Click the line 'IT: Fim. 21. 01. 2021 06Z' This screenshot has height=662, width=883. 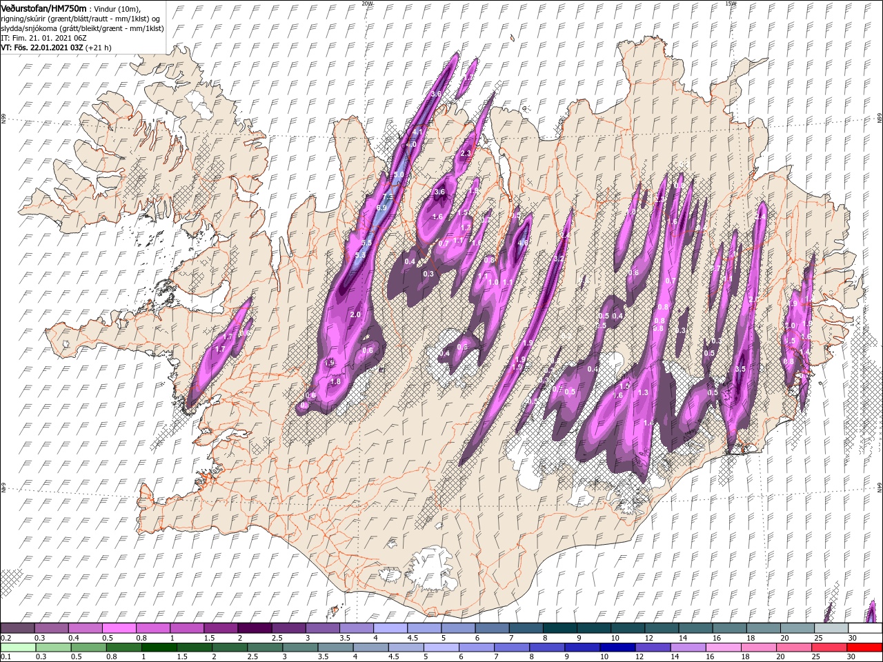tap(43, 38)
